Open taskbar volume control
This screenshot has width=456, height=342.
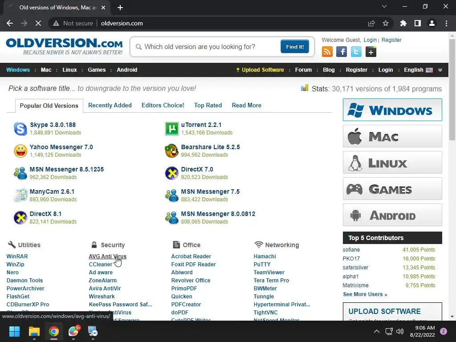click(x=400, y=331)
